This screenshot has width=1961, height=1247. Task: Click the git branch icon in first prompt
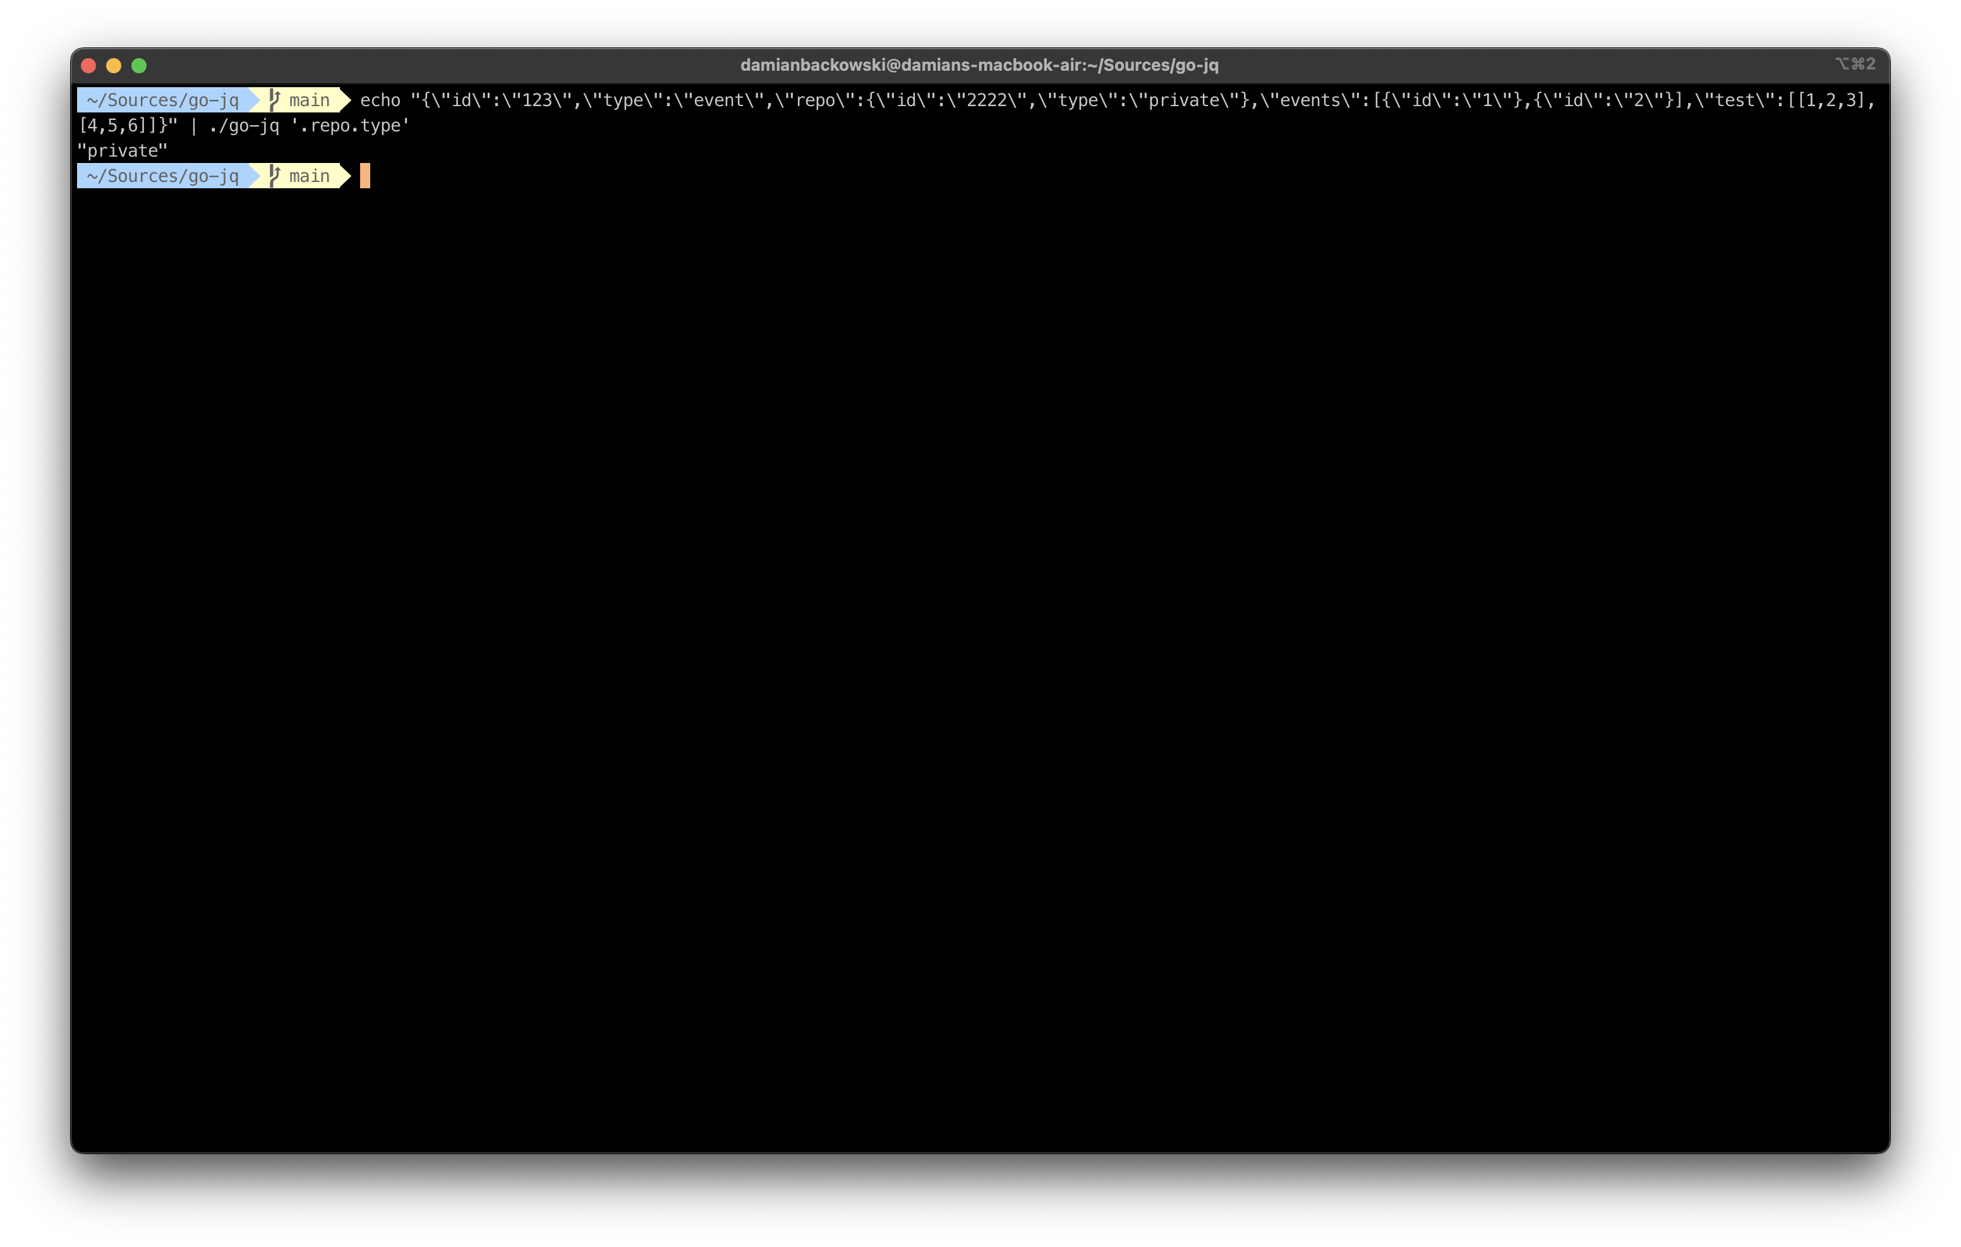click(274, 100)
